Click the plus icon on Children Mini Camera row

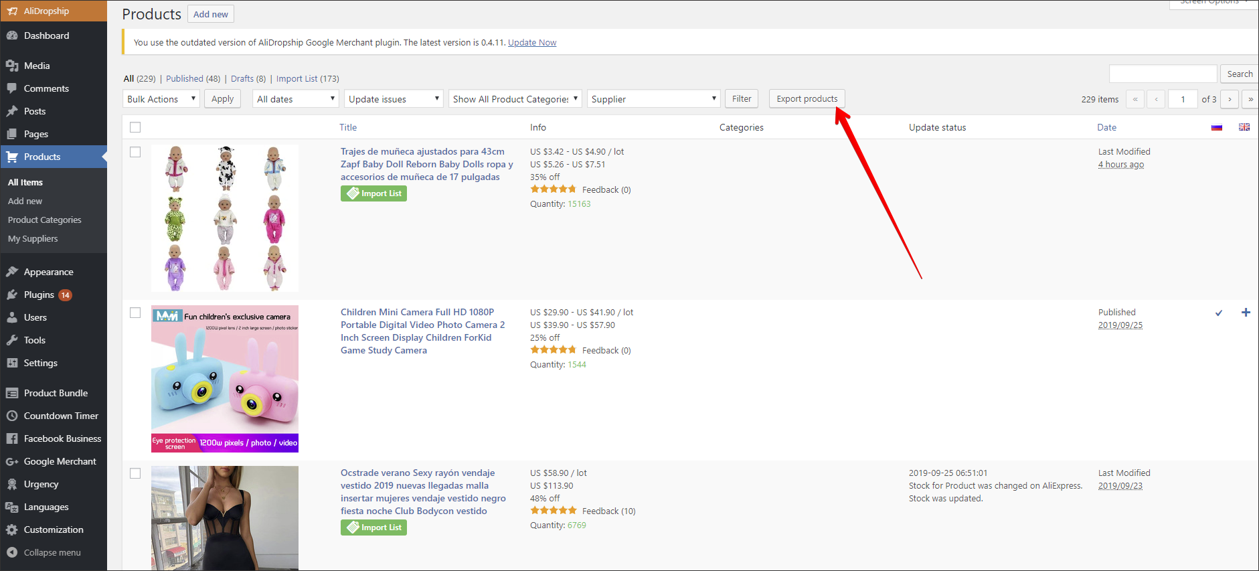(x=1246, y=313)
